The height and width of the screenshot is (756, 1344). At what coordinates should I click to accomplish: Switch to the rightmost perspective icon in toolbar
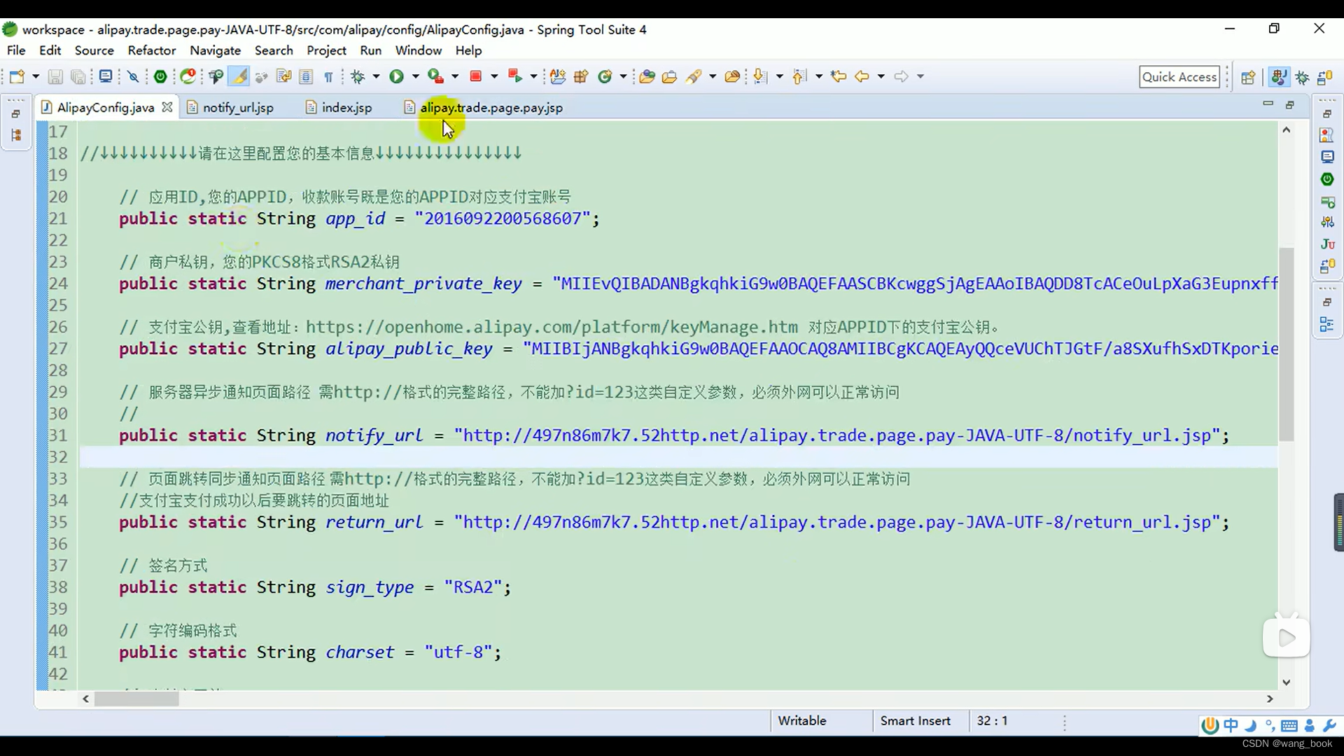click(x=1326, y=77)
